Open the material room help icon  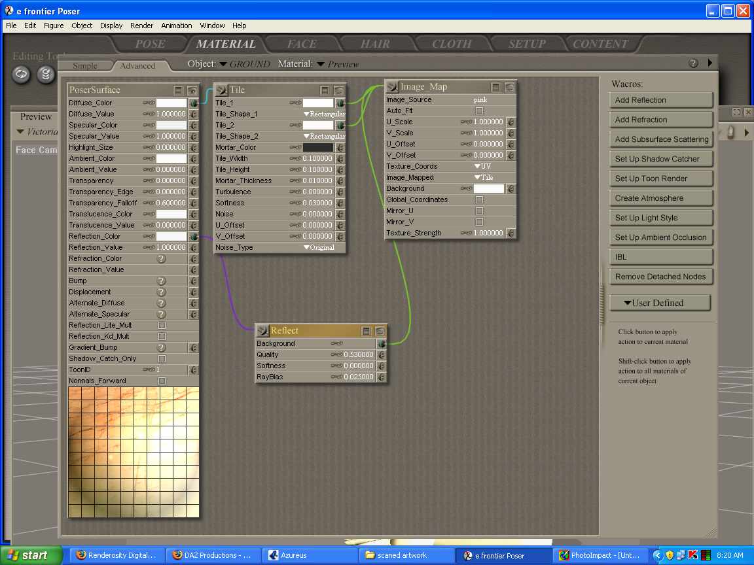tap(694, 63)
